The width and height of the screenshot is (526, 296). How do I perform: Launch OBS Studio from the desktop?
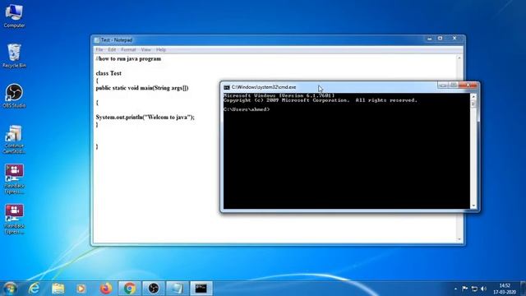click(14, 96)
